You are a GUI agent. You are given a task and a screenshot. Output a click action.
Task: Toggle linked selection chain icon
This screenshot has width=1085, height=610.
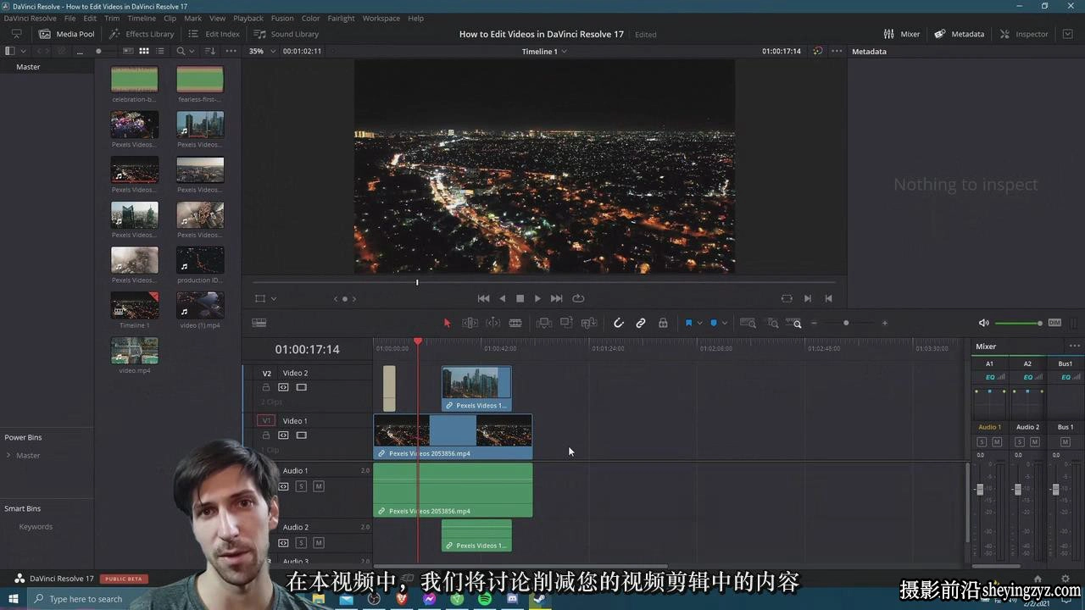click(641, 323)
